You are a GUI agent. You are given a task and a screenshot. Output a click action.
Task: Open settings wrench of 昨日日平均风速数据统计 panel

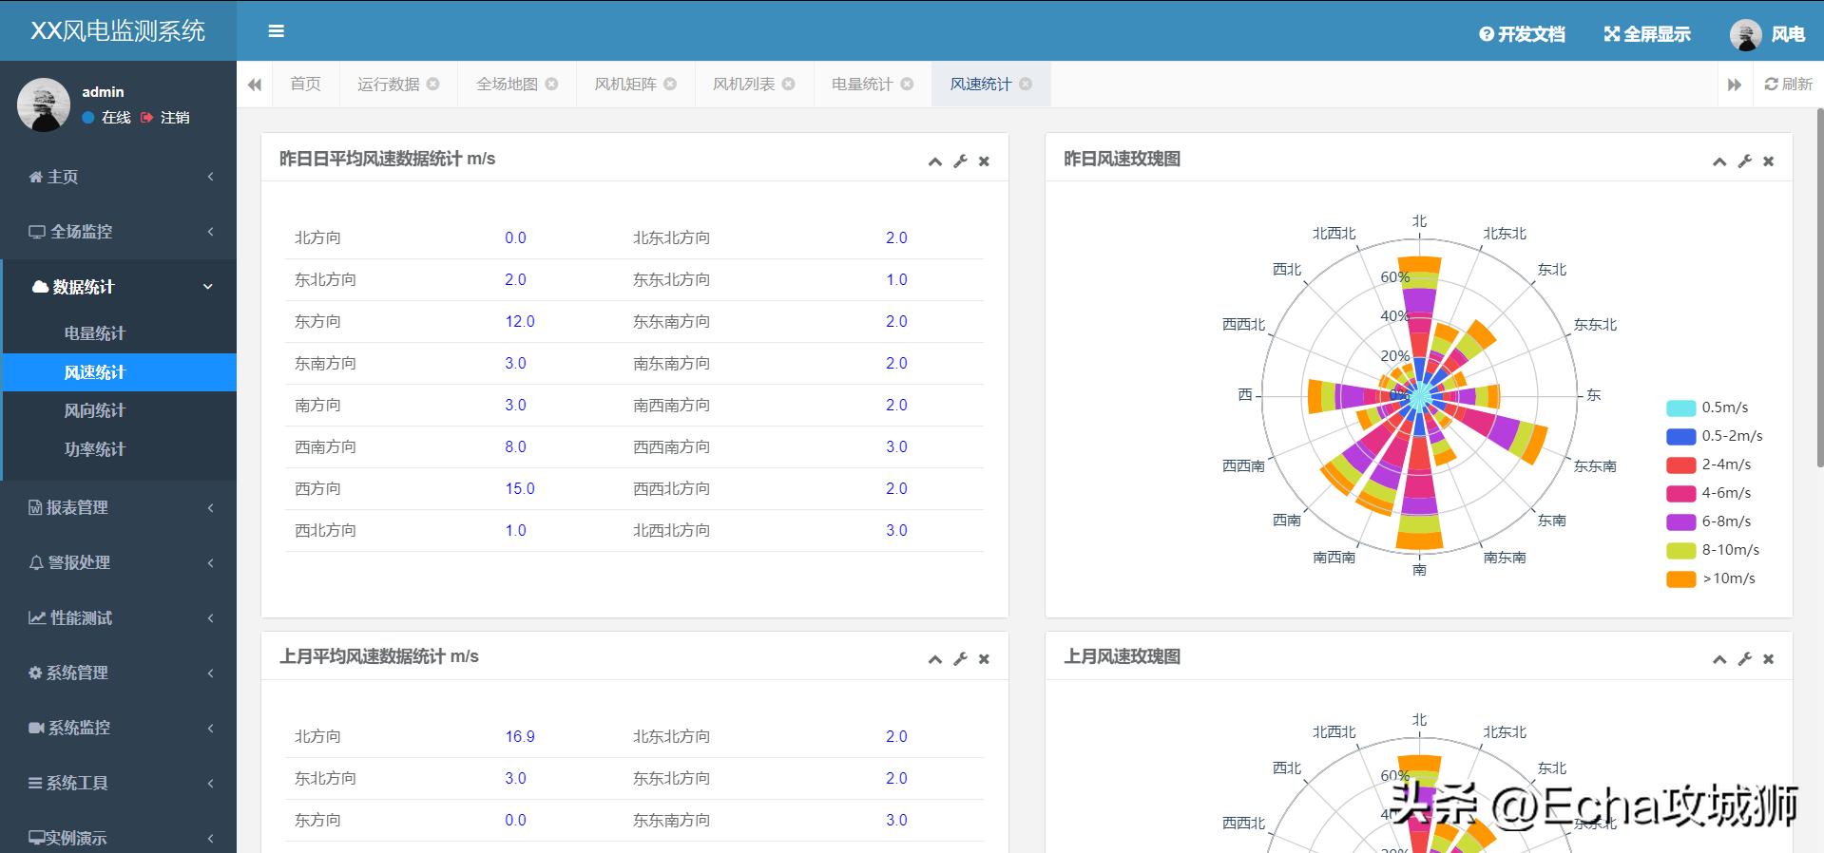960,161
